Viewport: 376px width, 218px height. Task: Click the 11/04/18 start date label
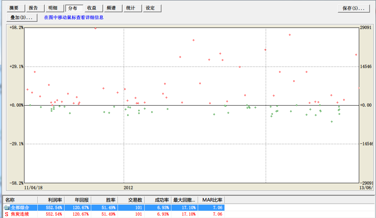coord(33,188)
